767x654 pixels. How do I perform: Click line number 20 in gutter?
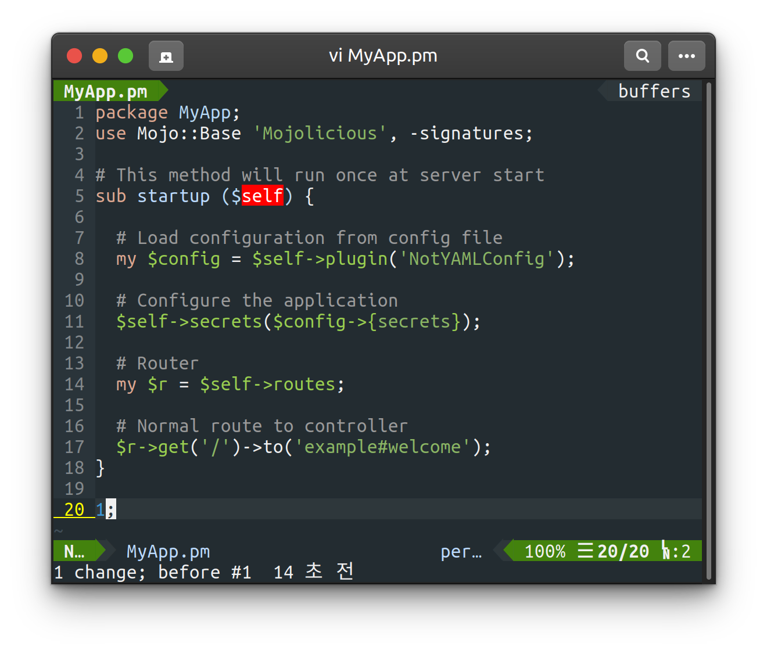[74, 509]
